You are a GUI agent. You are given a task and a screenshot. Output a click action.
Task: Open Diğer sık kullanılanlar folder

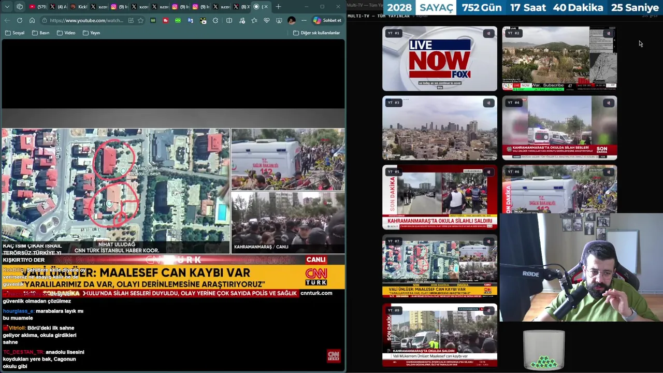[316, 33]
